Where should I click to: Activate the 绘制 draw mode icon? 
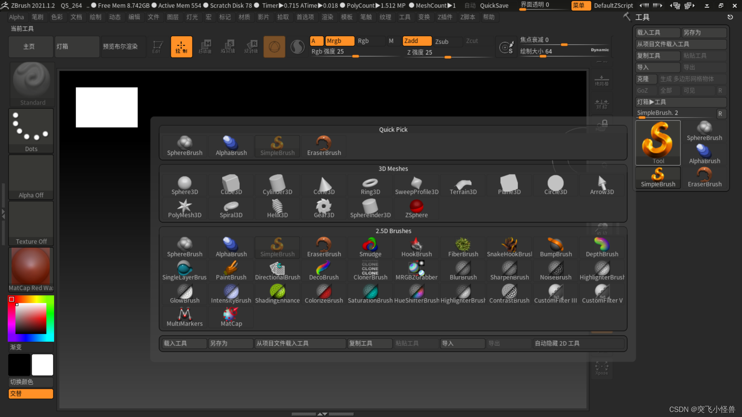pyautogui.click(x=181, y=46)
